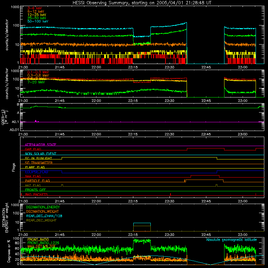Select the green 25-50 keV legend label
The width and height of the screenshot is (268, 268).
37,18
